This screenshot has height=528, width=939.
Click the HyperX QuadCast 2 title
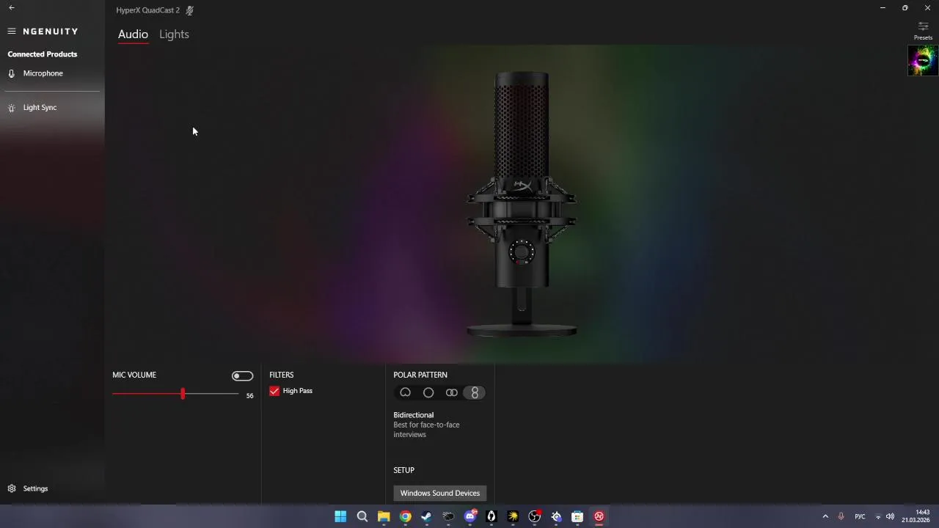[147, 10]
